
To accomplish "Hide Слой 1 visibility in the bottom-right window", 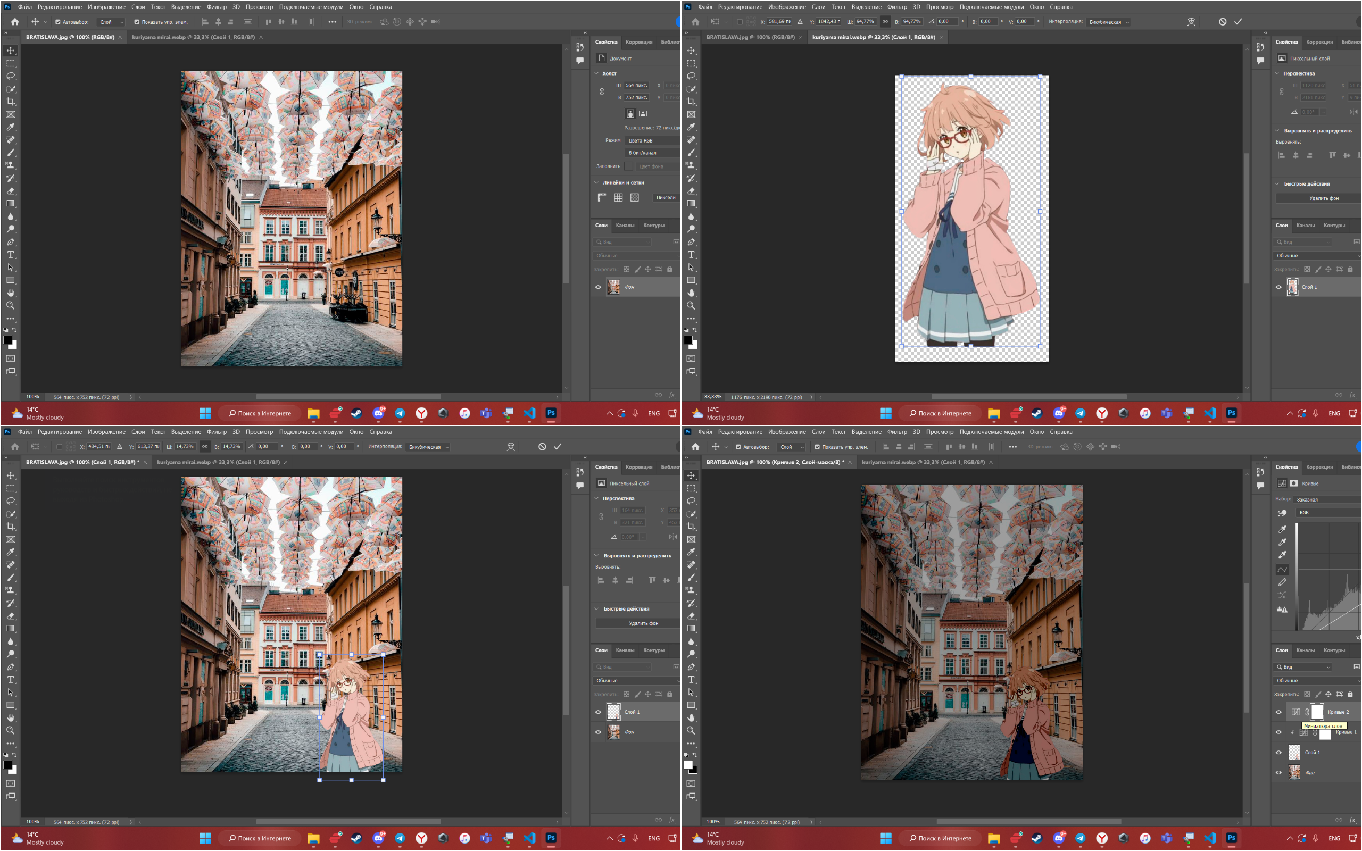I will (x=1278, y=753).
